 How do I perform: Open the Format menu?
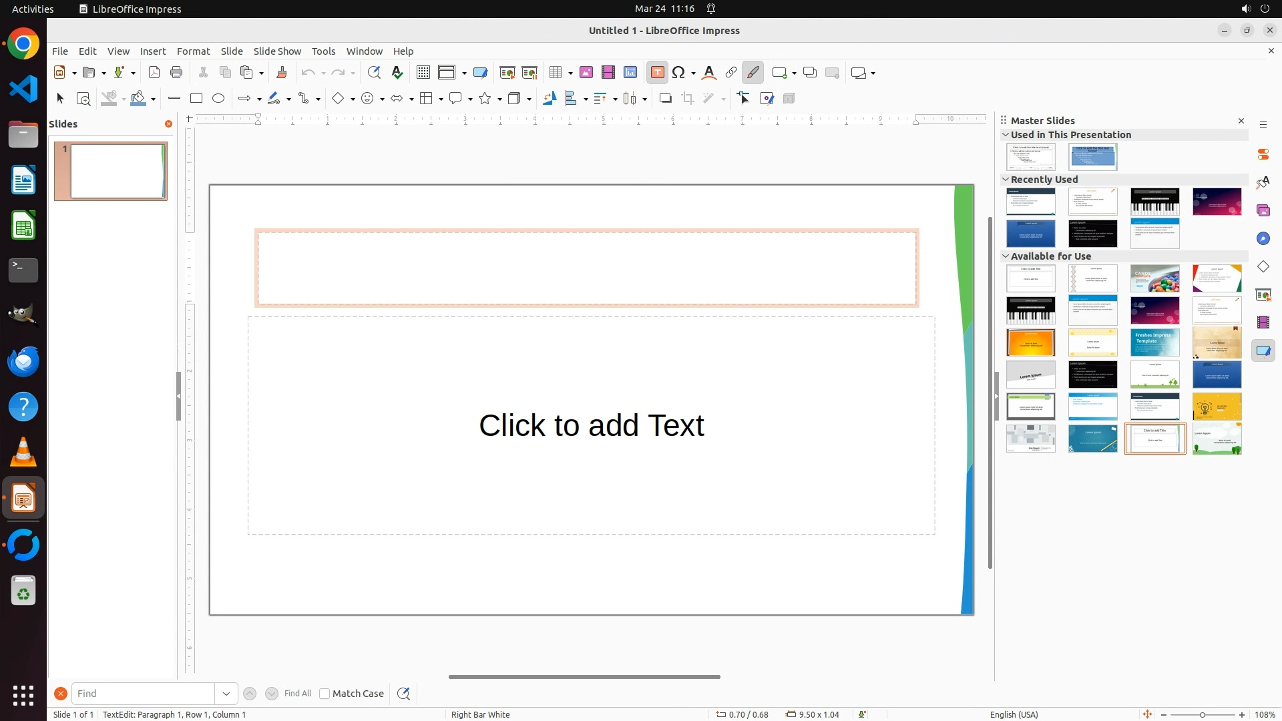click(193, 51)
